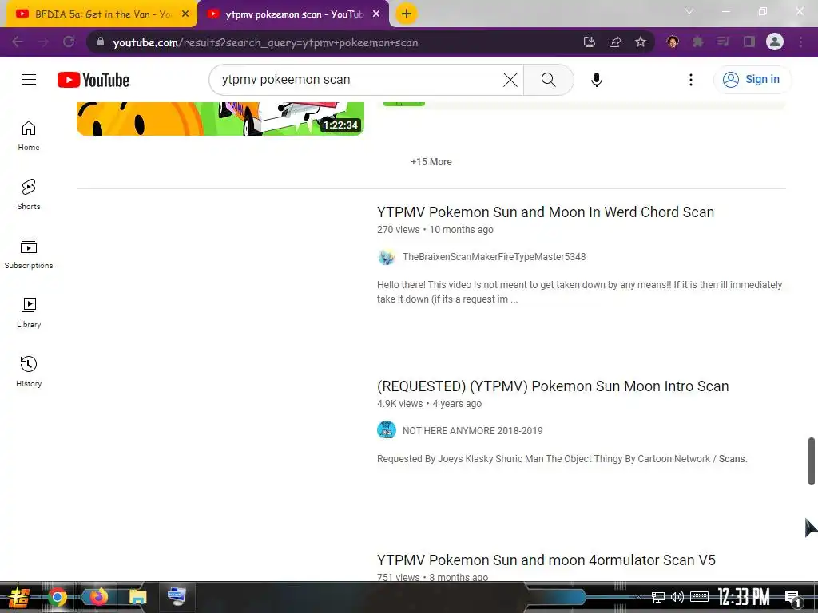The width and height of the screenshot is (818, 613).
Task: Open Pokemon Sun Moon Intro Scan video
Action: 553,386
